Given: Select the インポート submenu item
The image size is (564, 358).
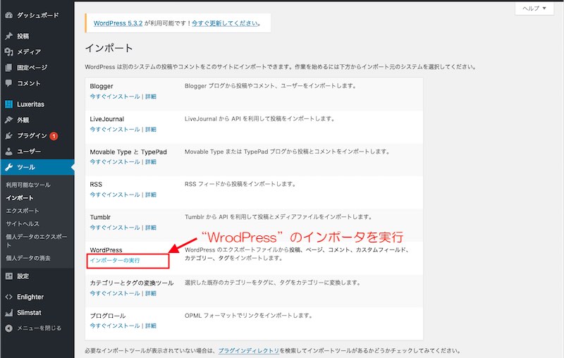Looking at the screenshot, I should 20,198.
